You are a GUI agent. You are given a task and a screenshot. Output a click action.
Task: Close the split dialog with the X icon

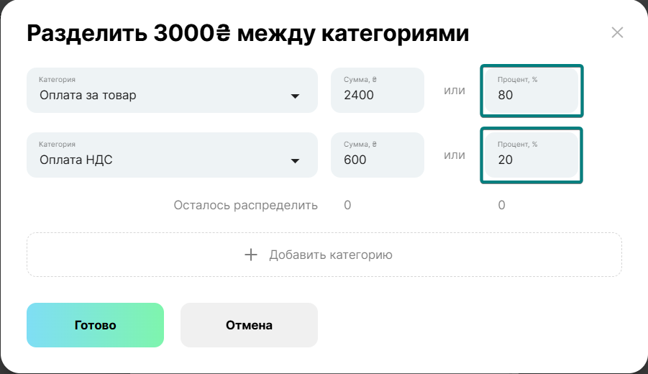[x=617, y=32]
